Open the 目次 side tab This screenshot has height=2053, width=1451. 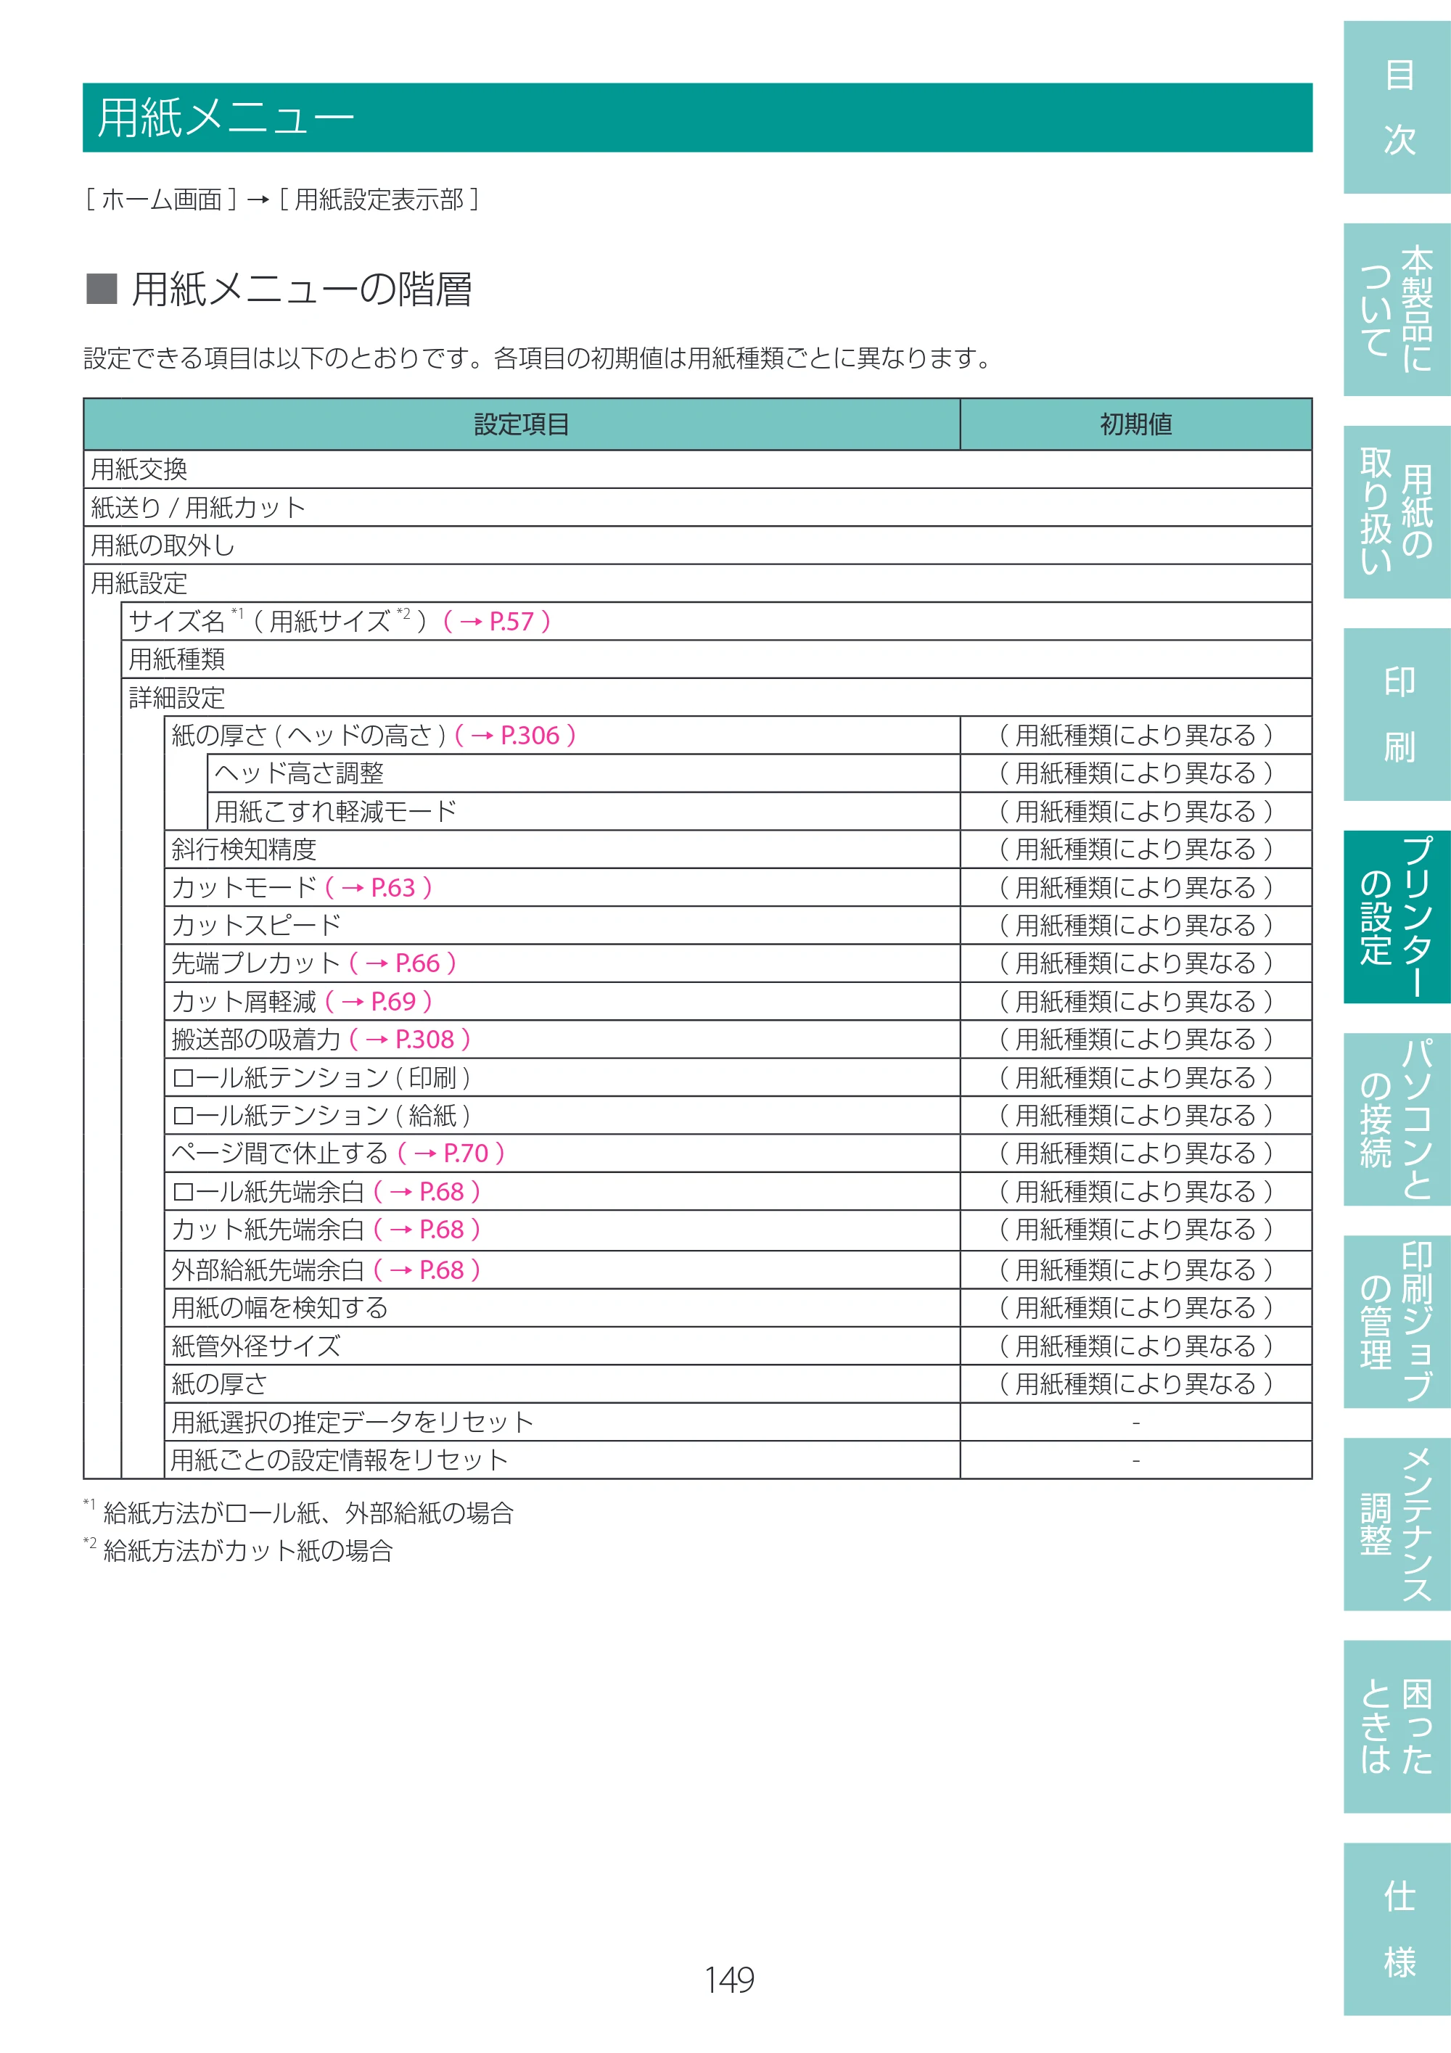point(1397,107)
